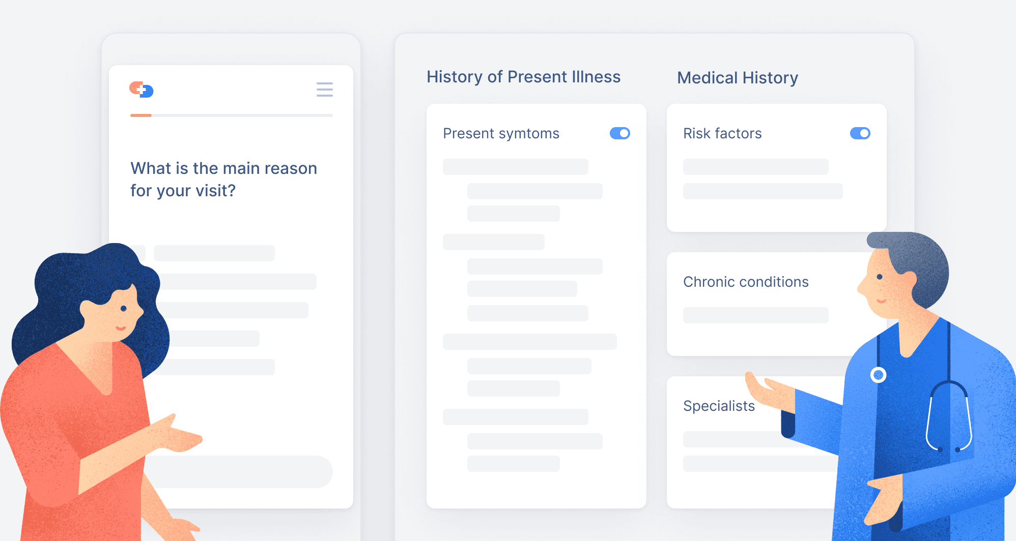Click the placeholder line under Chronic conditions
This screenshot has height=541, width=1016.
click(755, 315)
